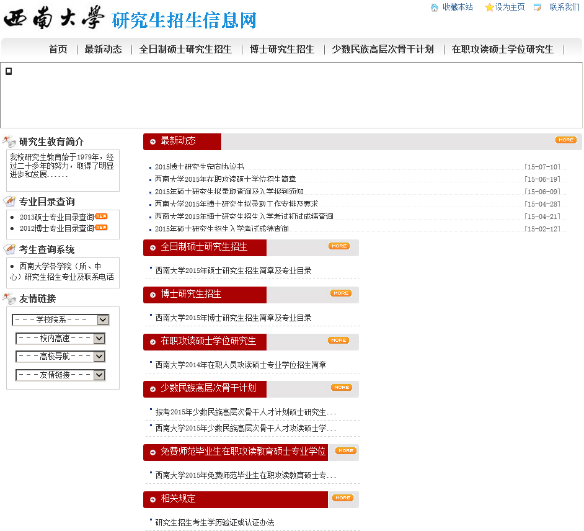Click the 收藏本站 link
This screenshot has height=531, width=584.
point(458,7)
